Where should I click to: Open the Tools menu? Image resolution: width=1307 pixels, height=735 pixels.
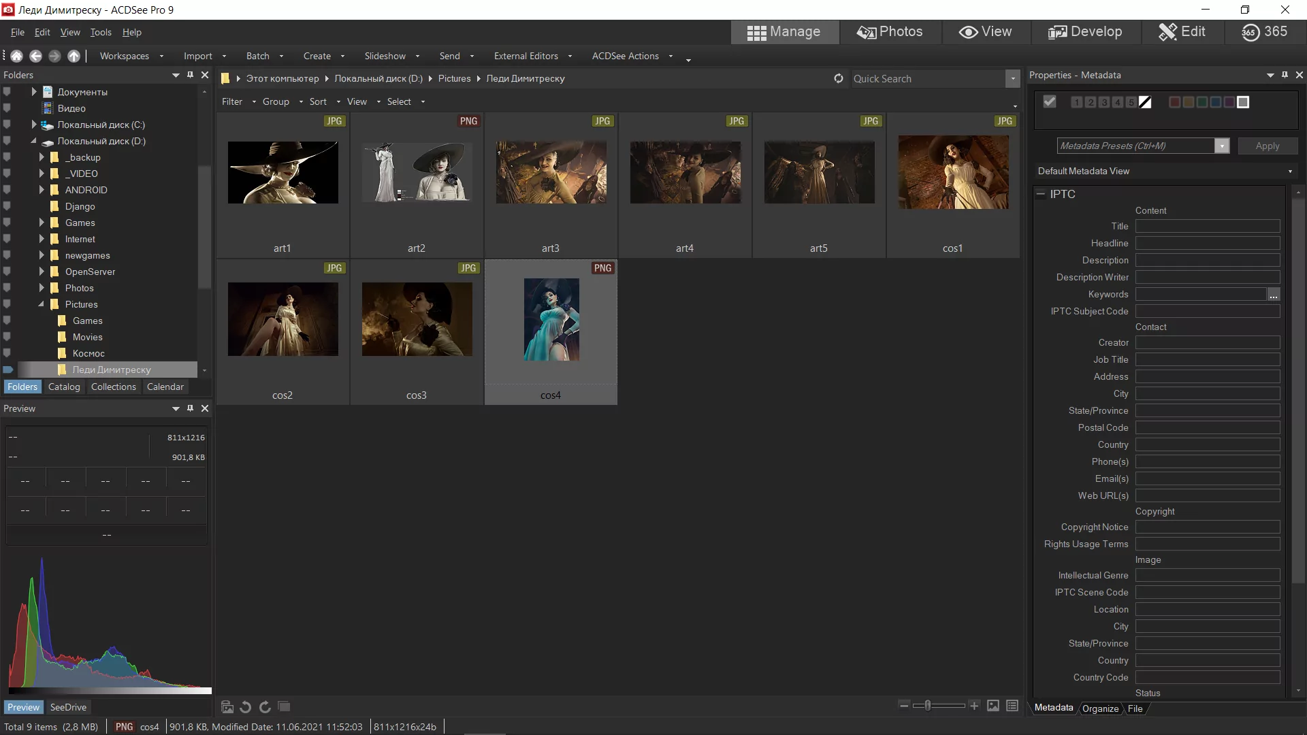(100, 32)
